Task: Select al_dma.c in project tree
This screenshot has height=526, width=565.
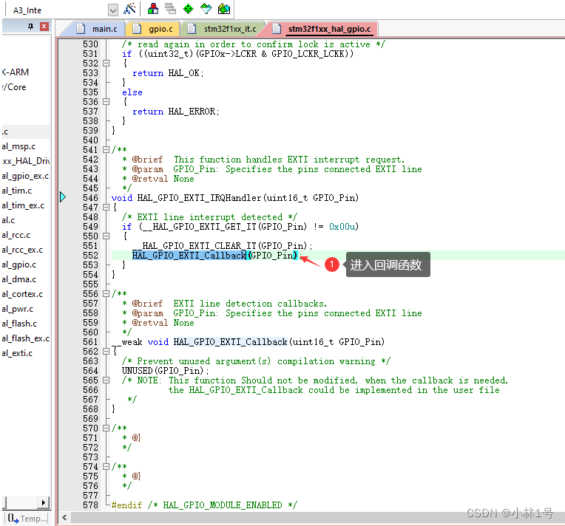Action: coord(18,279)
